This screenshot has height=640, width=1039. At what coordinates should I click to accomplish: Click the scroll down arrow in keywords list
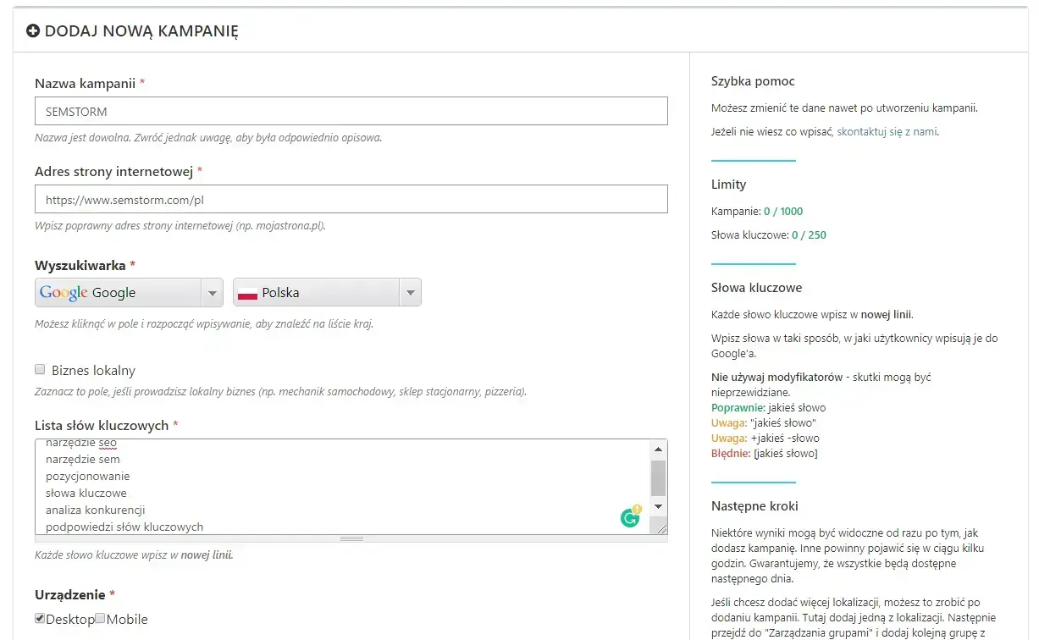(x=658, y=506)
